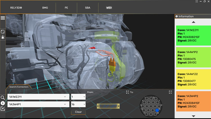Screen dimensions: 211x119
Task: Open the hamburger menu icon
Action: tap(3, 18)
